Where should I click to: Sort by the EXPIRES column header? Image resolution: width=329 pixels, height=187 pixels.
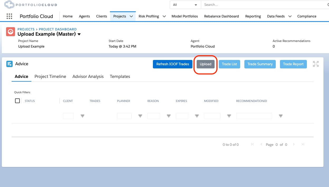[181, 101]
